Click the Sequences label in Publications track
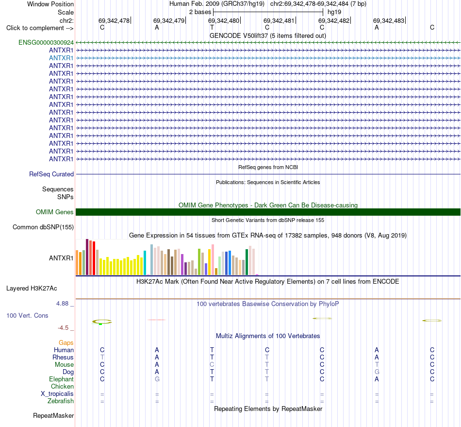 tap(58, 189)
